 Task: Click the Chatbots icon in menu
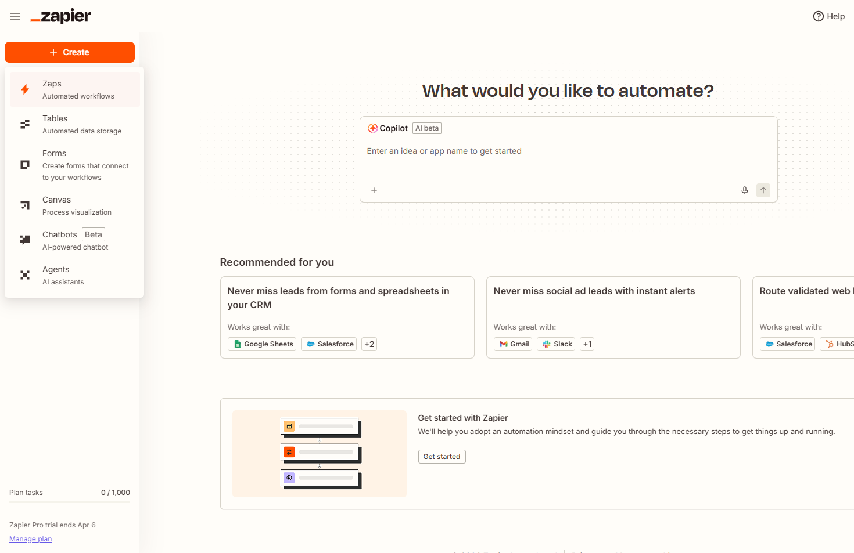point(25,240)
